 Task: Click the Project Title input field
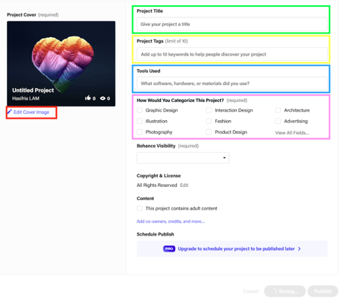pyautogui.click(x=232, y=24)
